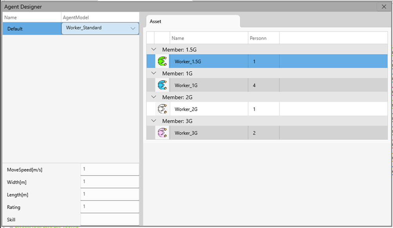Click the green Worker_1.5G agent icon
This screenshot has height=228, width=393.
click(x=162, y=61)
